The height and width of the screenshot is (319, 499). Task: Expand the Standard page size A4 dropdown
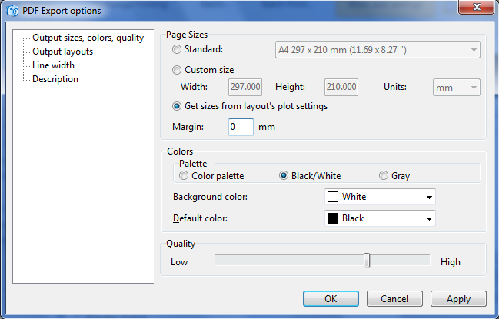coord(378,50)
